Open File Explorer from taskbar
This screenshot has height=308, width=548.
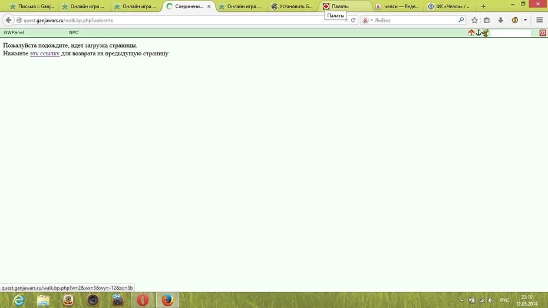(44, 300)
